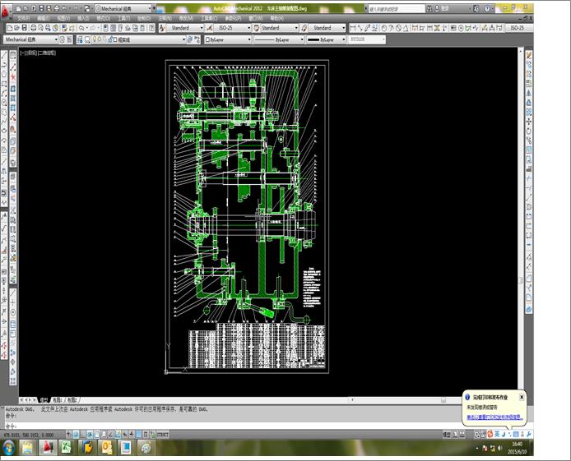
Task: Expand the title bar Mechanical 经典 workspace dropdown
Action: [x=153, y=8]
